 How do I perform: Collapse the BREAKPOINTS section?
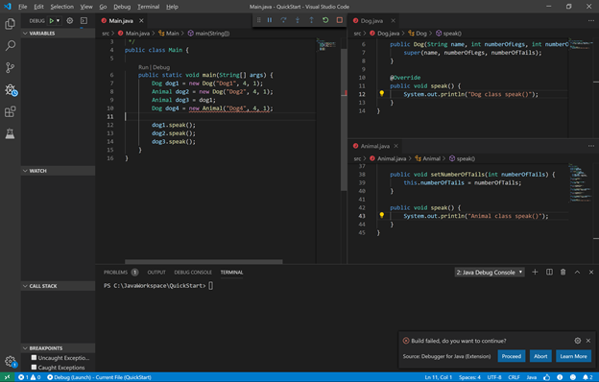58,348
